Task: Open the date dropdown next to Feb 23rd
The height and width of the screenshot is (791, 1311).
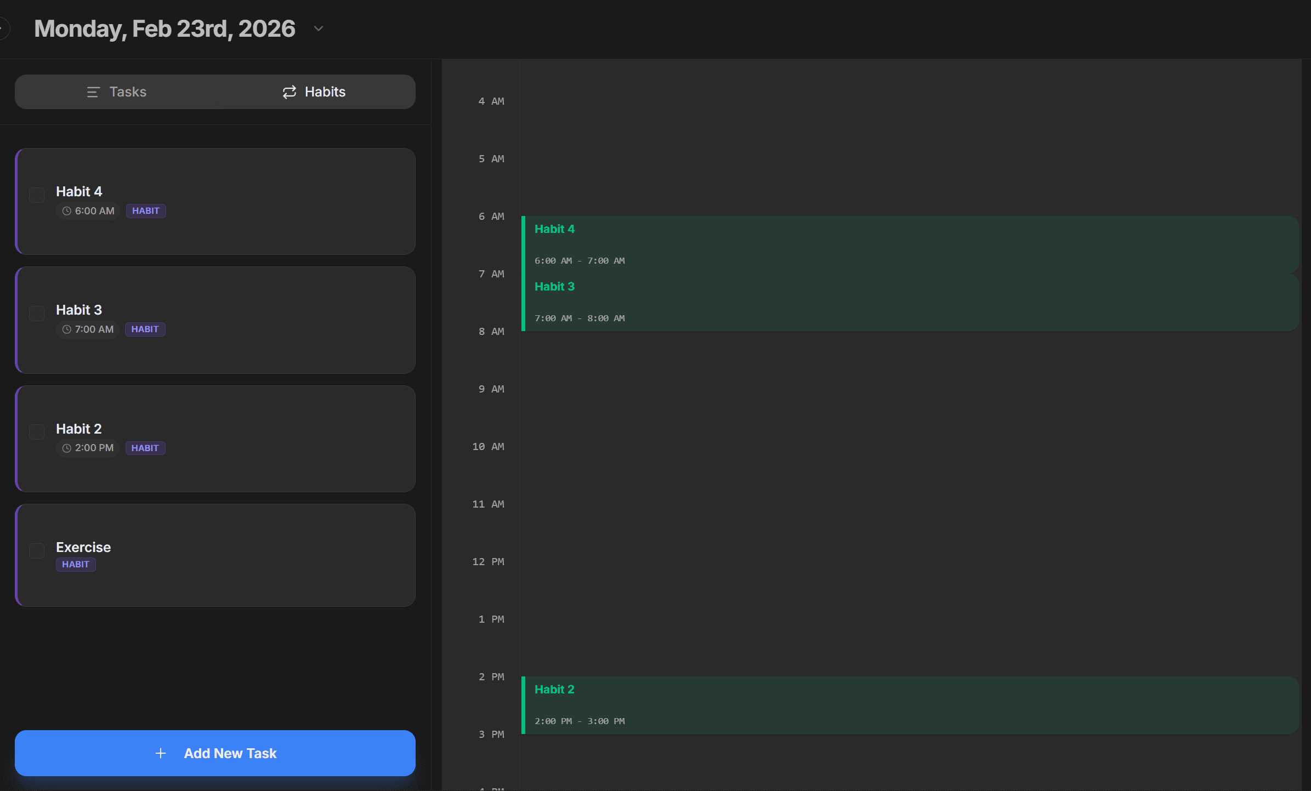Action: [x=318, y=28]
